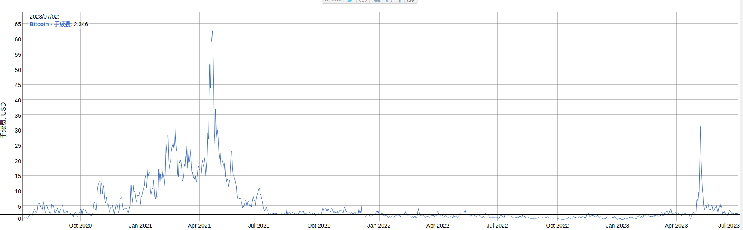Share via the Weibo icon
This screenshot has height=230, width=743.
410,1
